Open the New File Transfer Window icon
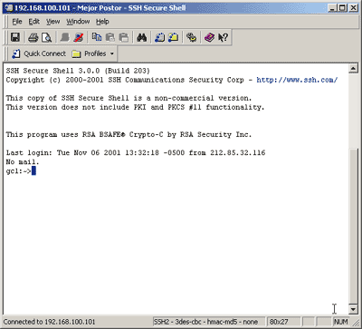362x329 pixels. click(173, 37)
